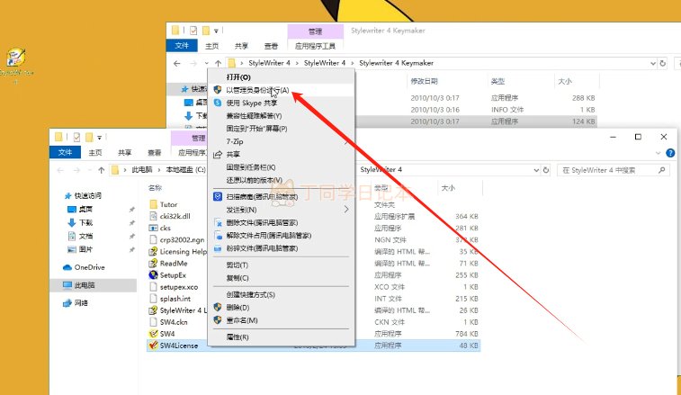The width and height of the screenshot is (681, 395).
Task: Click the properties checkmark icon in the front window title bar
Action: (x=76, y=138)
